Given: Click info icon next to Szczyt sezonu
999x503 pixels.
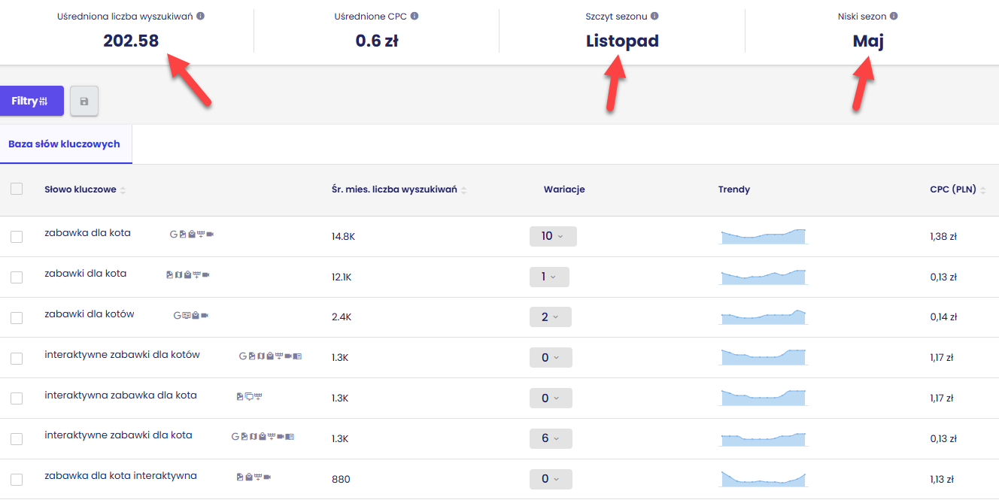Looking at the screenshot, I should click(x=654, y=16).
